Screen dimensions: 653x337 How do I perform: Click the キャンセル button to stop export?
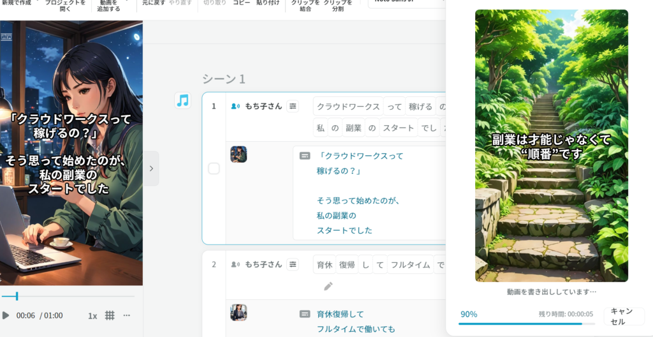pyautogui.click(x=622, y=316)
